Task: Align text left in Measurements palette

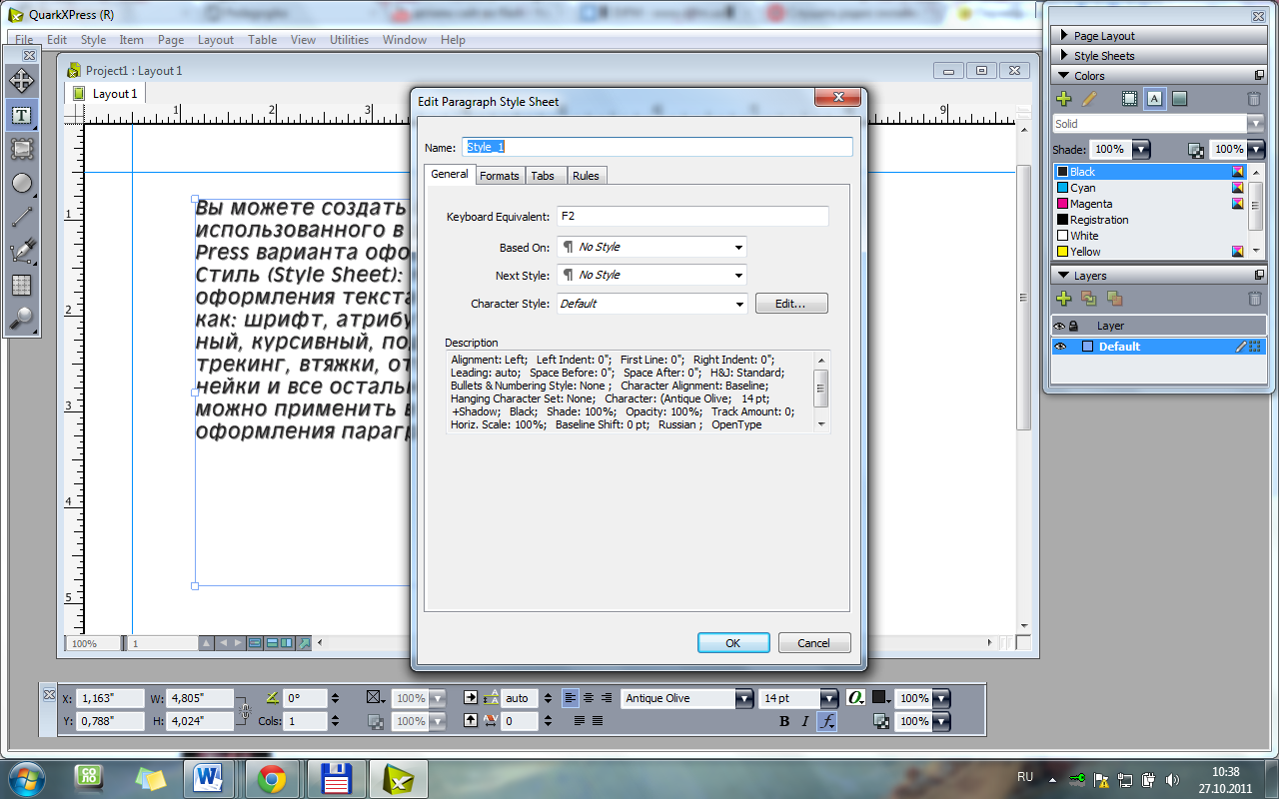Action: click(570, 698)
